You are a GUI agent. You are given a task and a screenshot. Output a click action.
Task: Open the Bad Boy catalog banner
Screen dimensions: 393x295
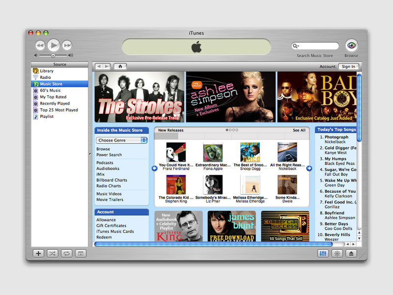tap(317, 97)
